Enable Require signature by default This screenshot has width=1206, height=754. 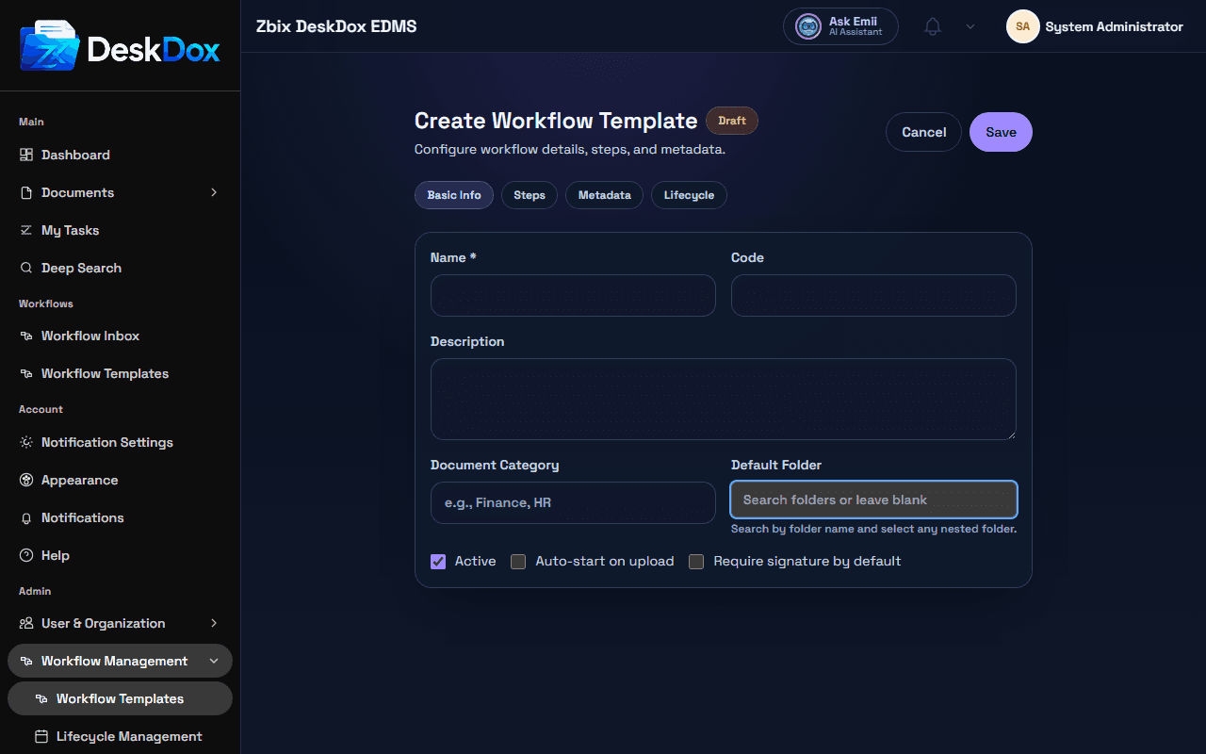(x=696, y=562)
